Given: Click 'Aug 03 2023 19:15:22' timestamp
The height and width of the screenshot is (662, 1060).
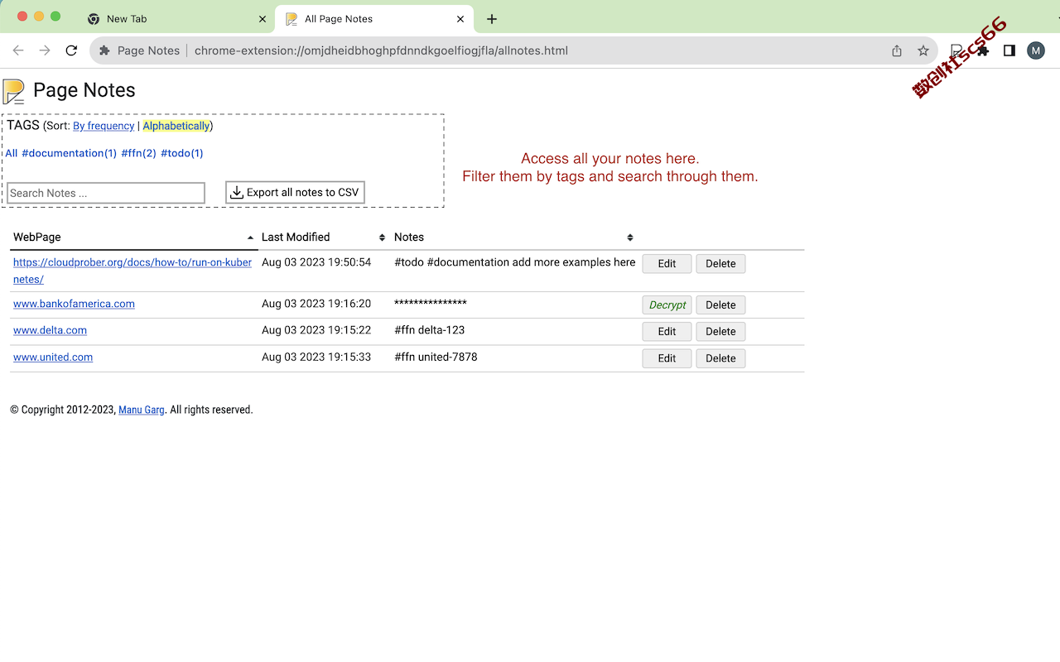Looking at the screenshot, I should point(316,330).
